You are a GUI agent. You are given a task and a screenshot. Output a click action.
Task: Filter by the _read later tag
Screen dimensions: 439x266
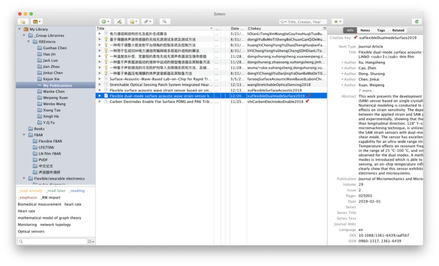point(55,191)
